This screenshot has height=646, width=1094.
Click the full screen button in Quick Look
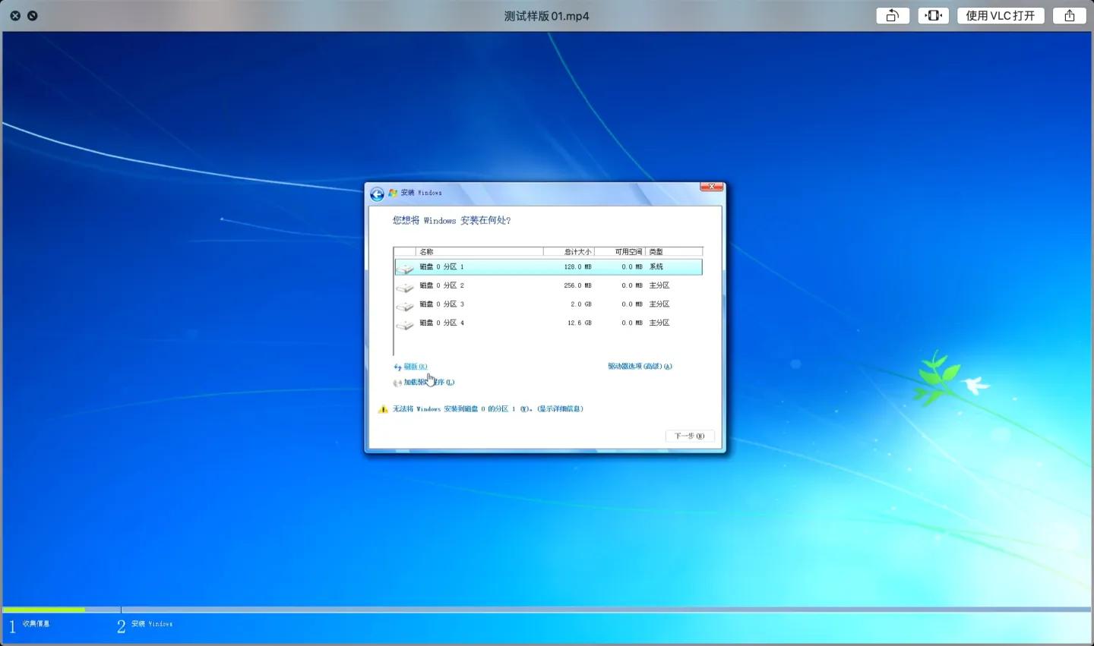click(32, 16)
